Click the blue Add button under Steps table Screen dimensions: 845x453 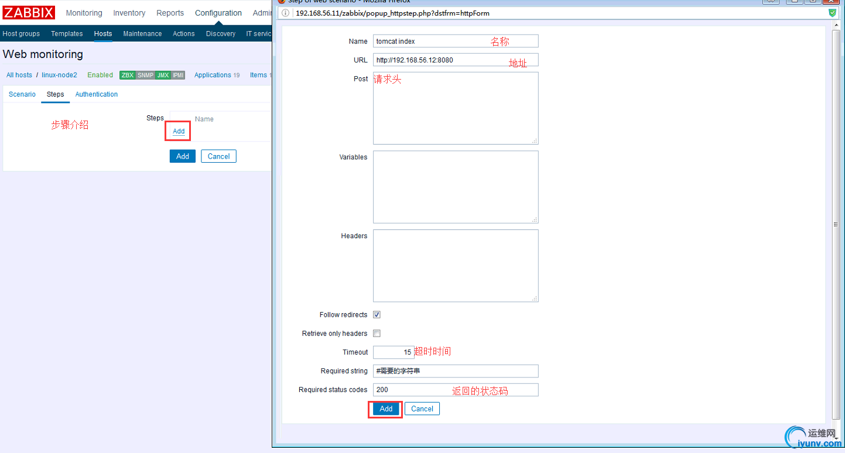click(x=183, y=156)
